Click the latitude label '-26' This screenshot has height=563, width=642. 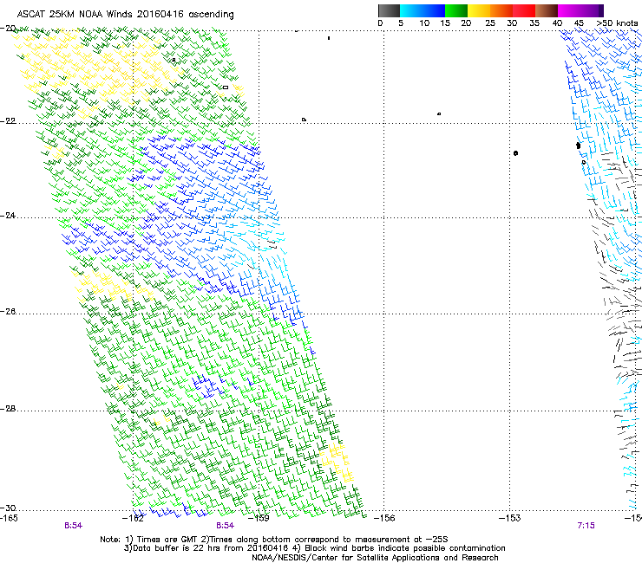click(x=8, y=312)
